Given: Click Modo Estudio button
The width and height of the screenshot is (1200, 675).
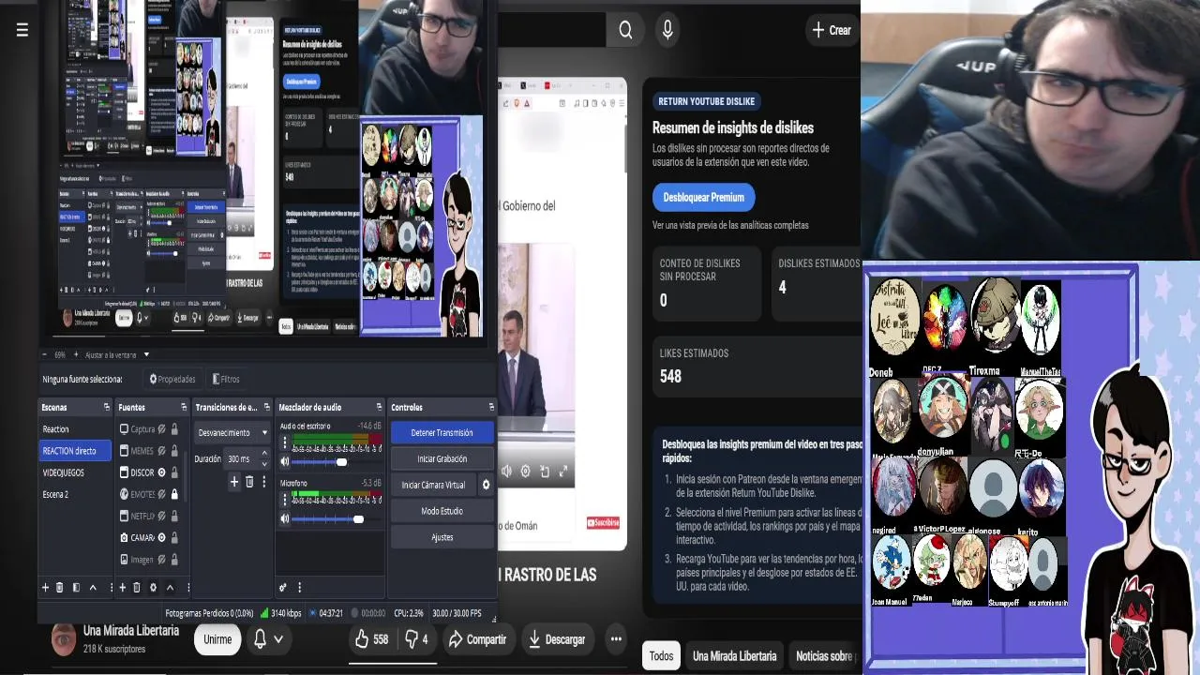Looking at the screenshot, I should 442,511.
